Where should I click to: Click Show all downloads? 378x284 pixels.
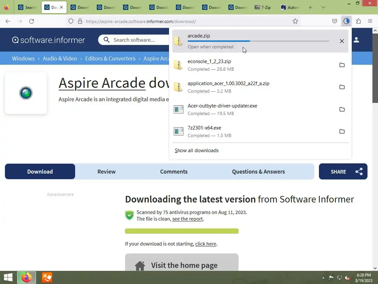[x=197, y=151]
